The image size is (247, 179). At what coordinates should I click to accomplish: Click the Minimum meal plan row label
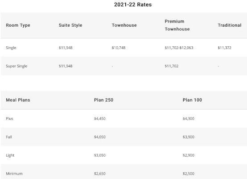14,174
